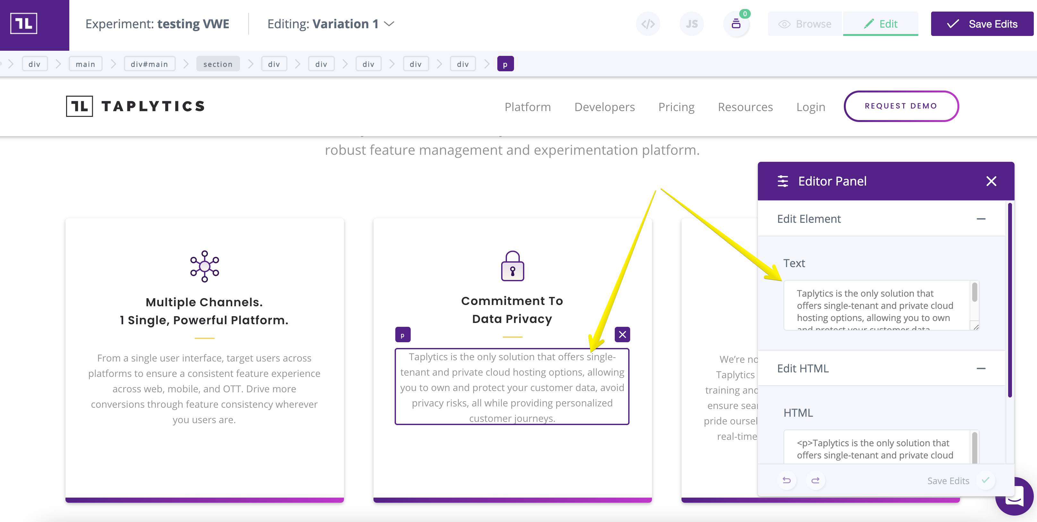Click the Taplytics logo in purple corner
Viewport: 1037px width, 522px height.
24,24
